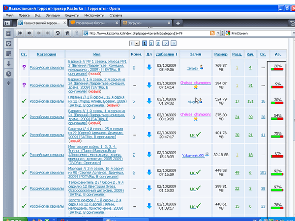Open the Downloads panel arrow icon
Image resolution: width=295 pixels, height=221 pixels.
click(8, 64)
